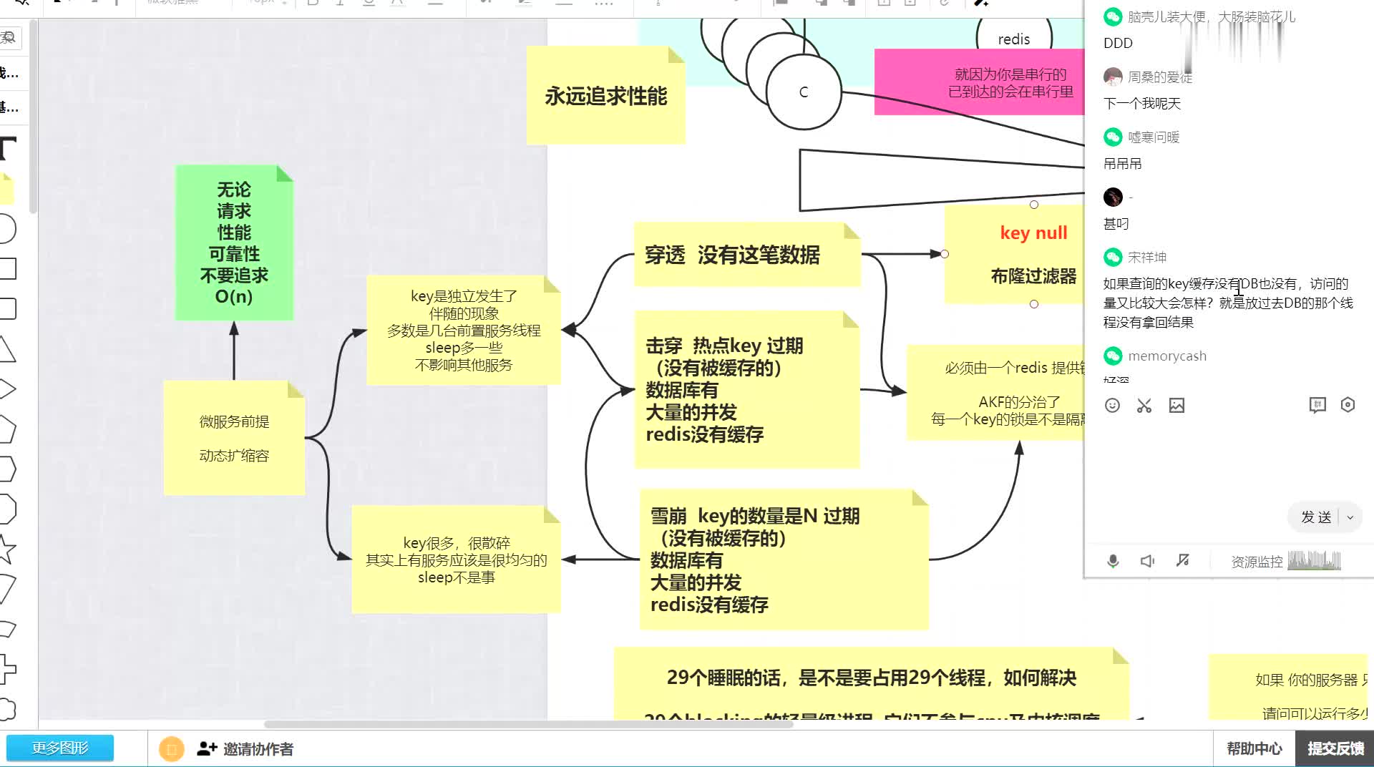Click the orange user avatar circle
This screenshot has height=767, width=1374.
(x=172, y=749)
